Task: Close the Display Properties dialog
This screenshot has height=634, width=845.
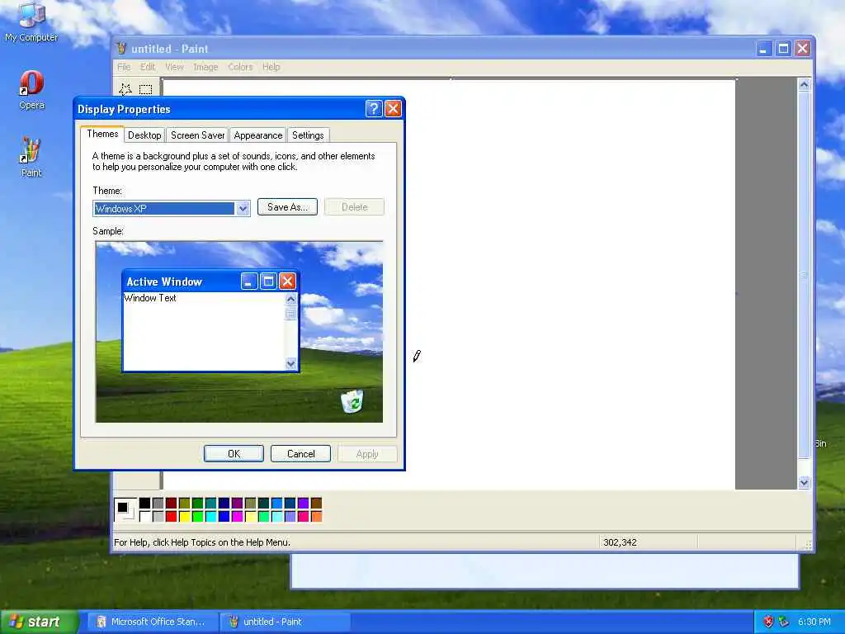Action: 394,109
